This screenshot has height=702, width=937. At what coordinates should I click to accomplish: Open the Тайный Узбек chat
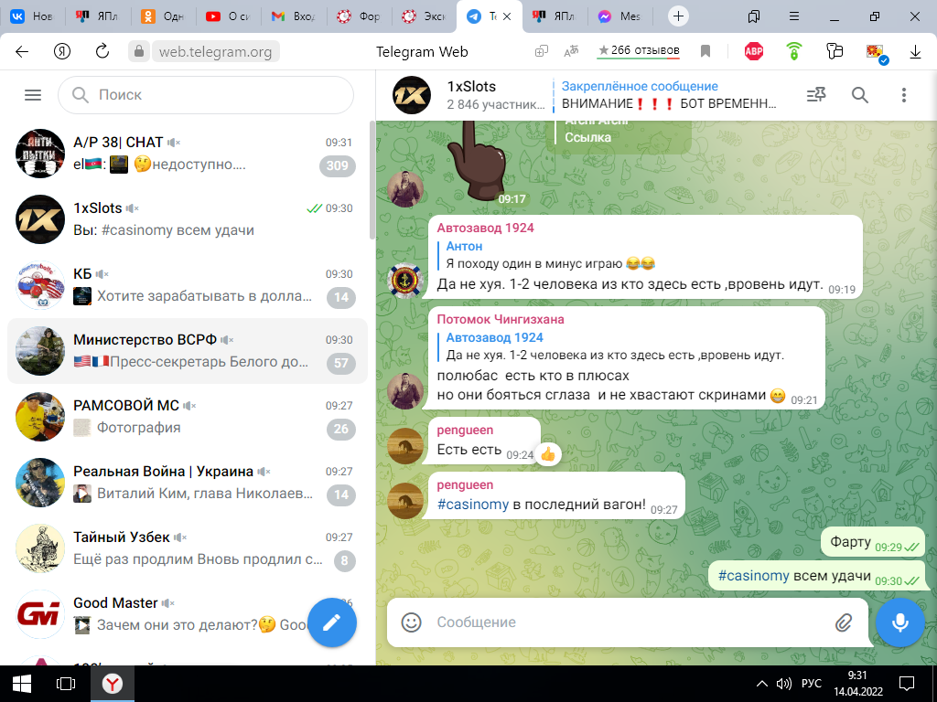(187, 548)
